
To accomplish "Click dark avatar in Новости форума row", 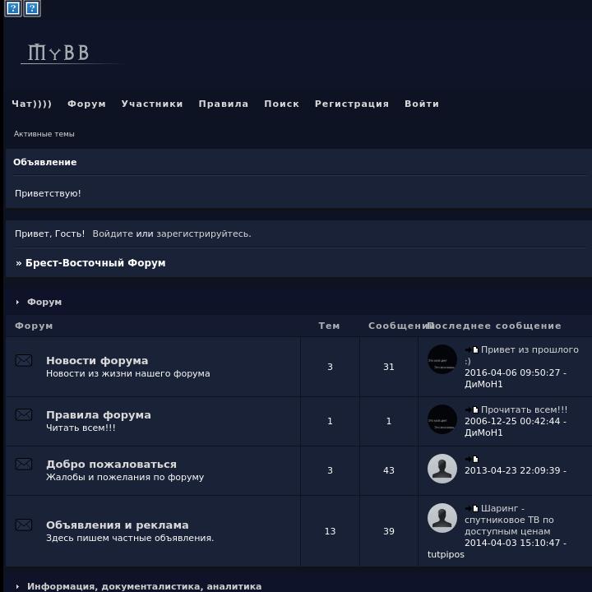I will coord(442,359).
